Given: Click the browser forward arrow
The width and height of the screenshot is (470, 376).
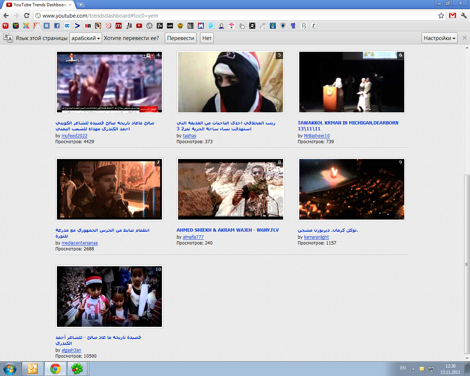Looking at the screenshot, I should [16, 15].
